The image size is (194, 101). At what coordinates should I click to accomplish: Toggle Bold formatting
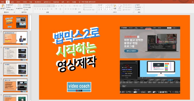[x=35, y=9]
